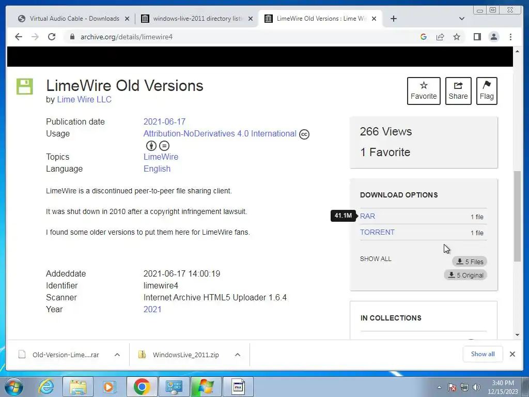Click the attribution person license icon
This screenshot has height=397, width=529.
click(x=151, y=146)
